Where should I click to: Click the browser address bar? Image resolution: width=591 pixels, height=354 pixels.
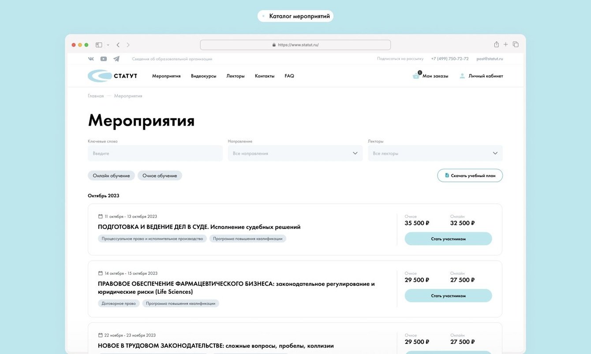pyautogui.click(x=295, y=45)
